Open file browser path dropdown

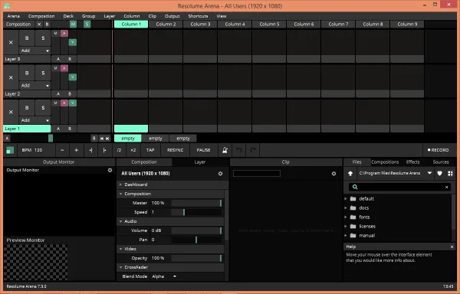(429, 173)
